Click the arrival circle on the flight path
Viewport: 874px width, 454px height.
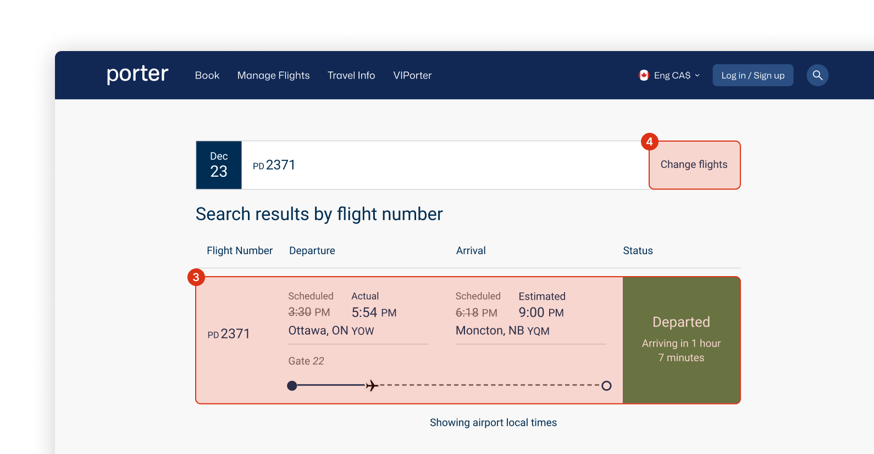[606, 385]
